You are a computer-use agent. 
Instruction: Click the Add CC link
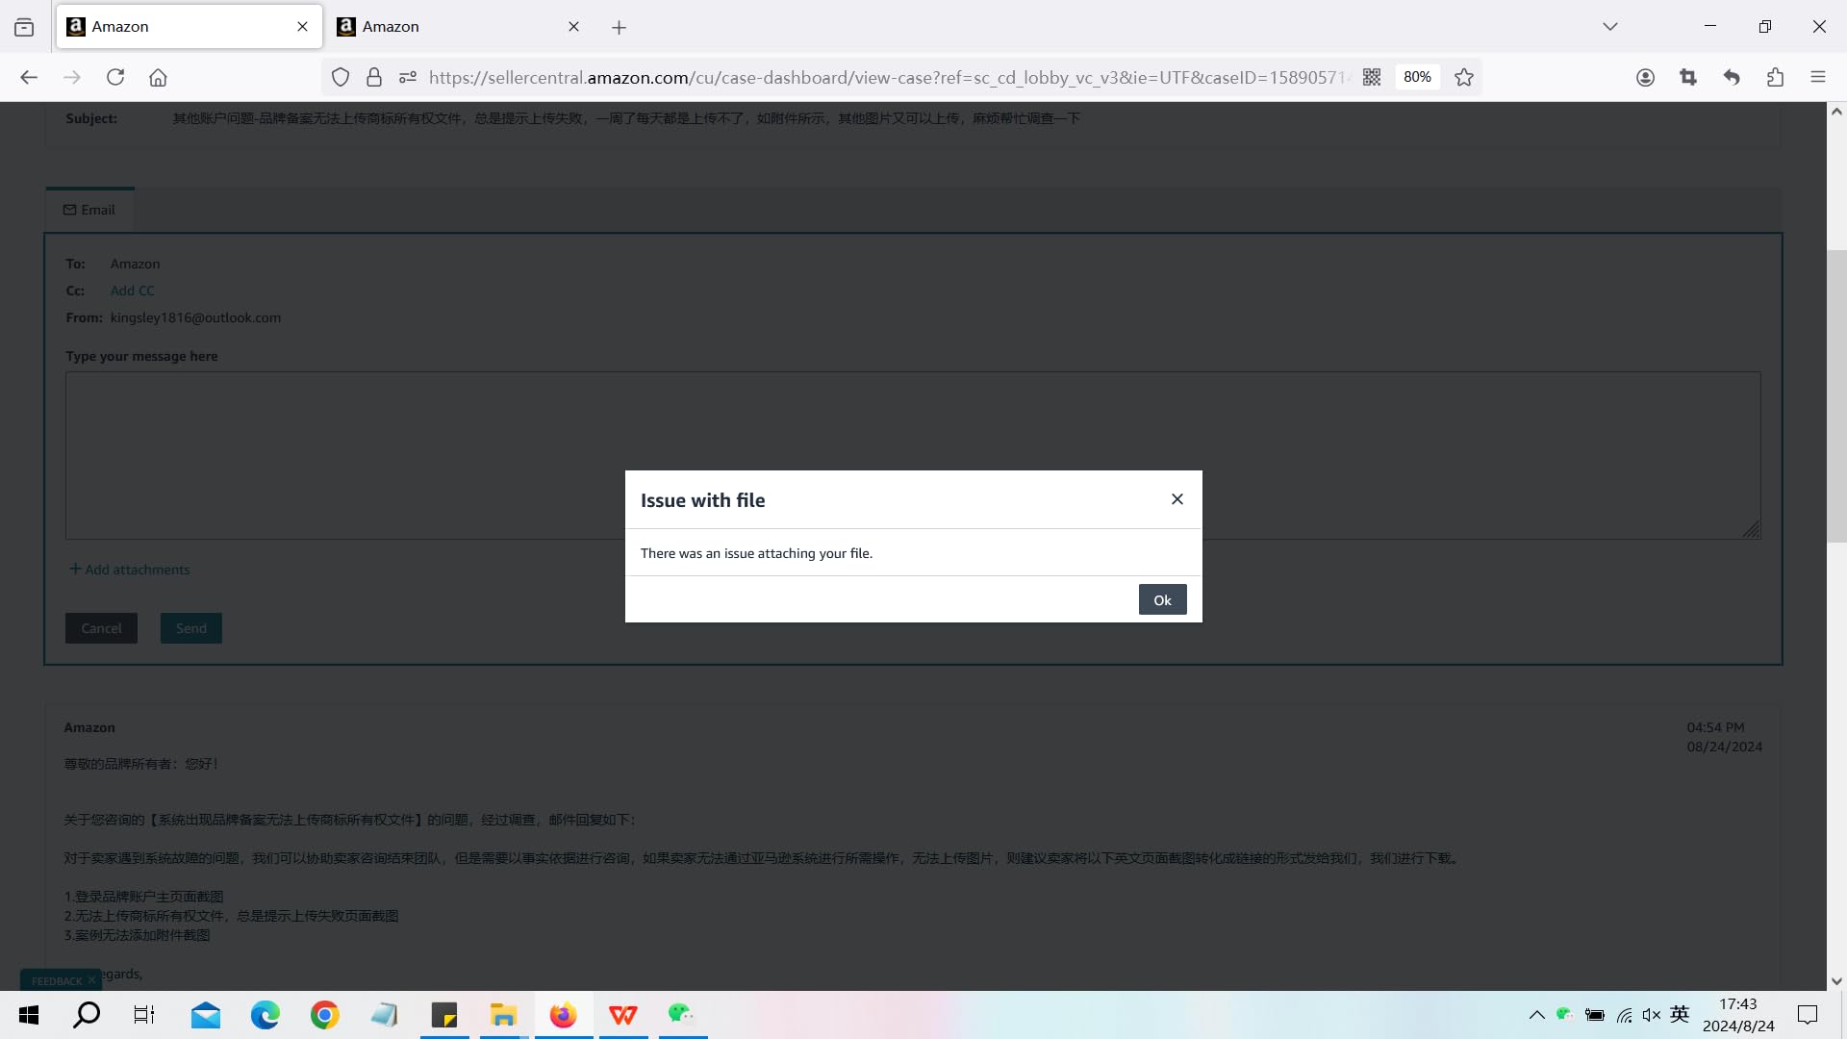[x=132, y=291]
